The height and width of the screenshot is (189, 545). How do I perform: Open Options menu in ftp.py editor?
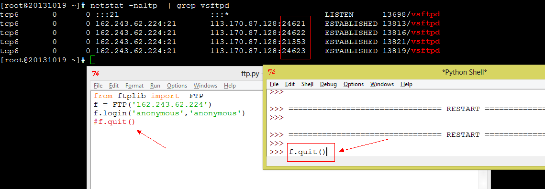(x=177, y=86)
